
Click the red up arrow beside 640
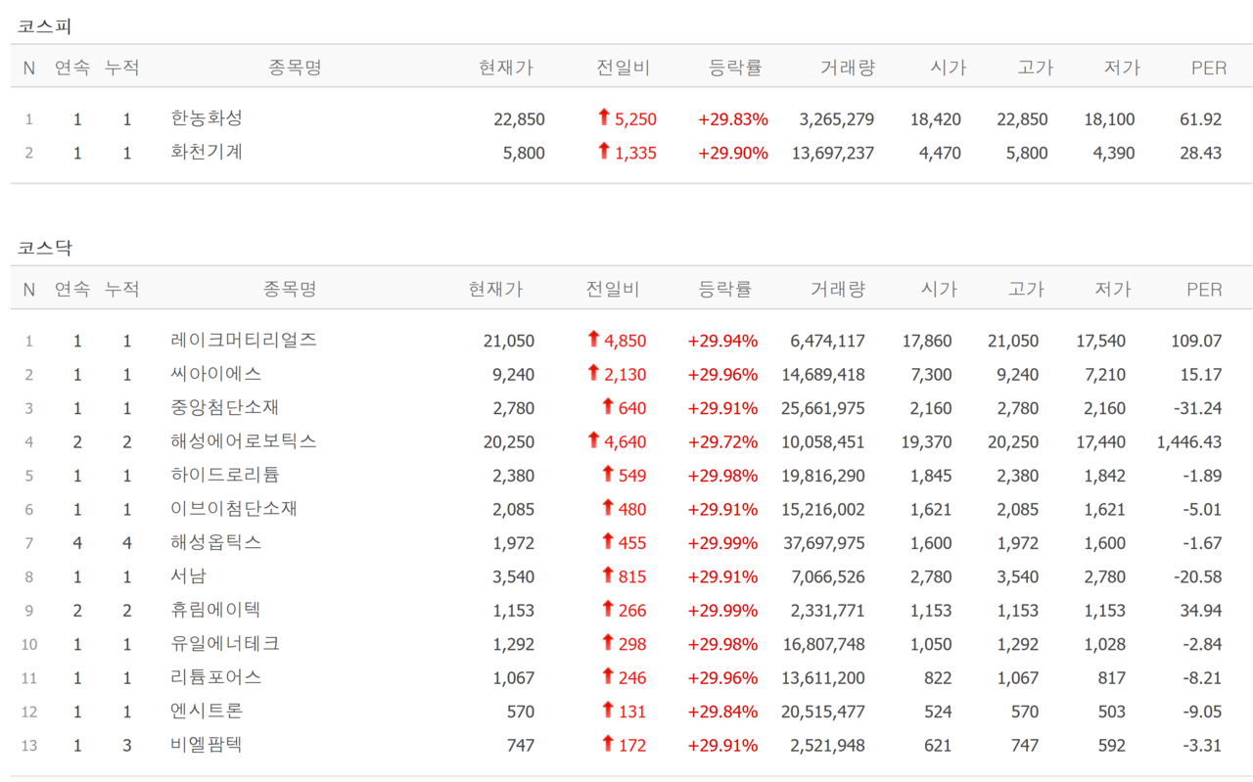click(x=608, y=406)
